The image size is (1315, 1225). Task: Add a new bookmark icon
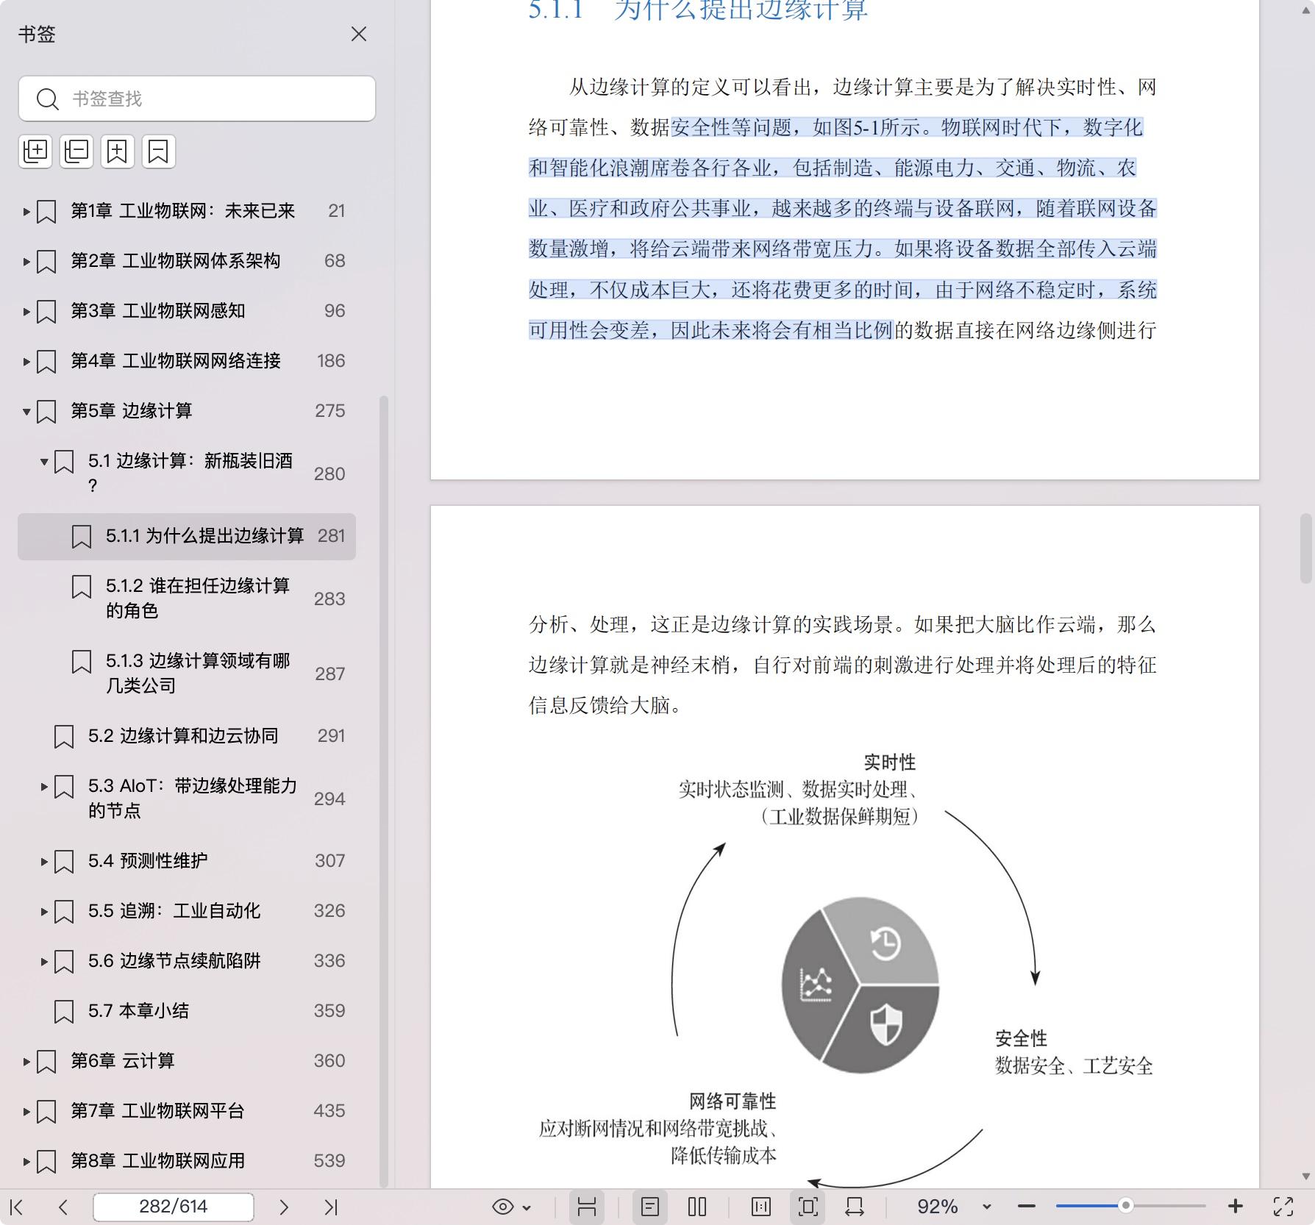[x=118, y=151]
